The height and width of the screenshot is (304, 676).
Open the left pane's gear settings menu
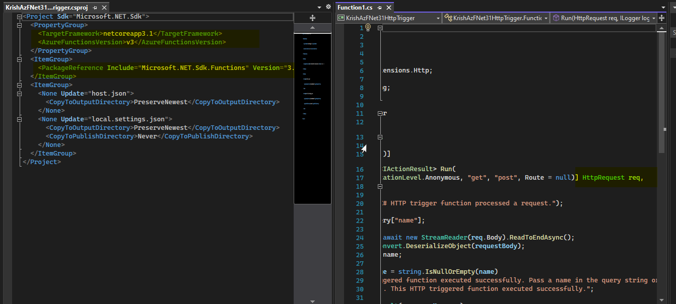click(x=328, y=7)
